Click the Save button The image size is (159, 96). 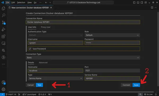136,85
